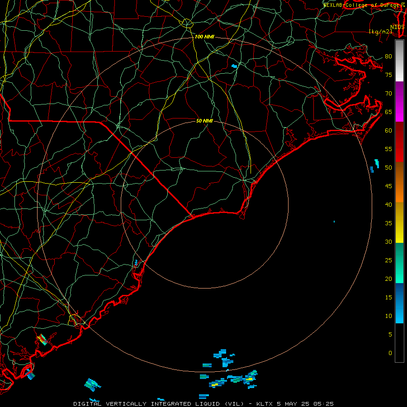The image size is (407, 407).
Task: Pick the red segment of the color bar
Action: [x=399, y=142]
